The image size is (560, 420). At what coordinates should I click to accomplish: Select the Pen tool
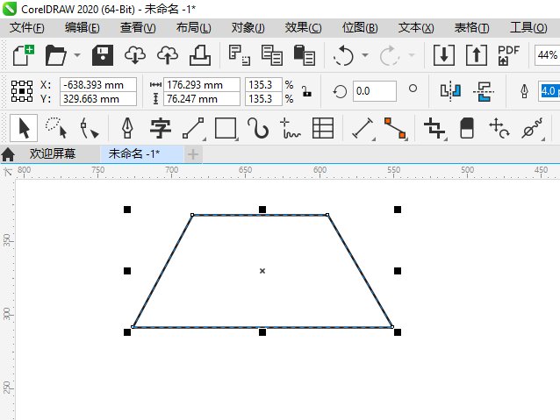point(127,129)
